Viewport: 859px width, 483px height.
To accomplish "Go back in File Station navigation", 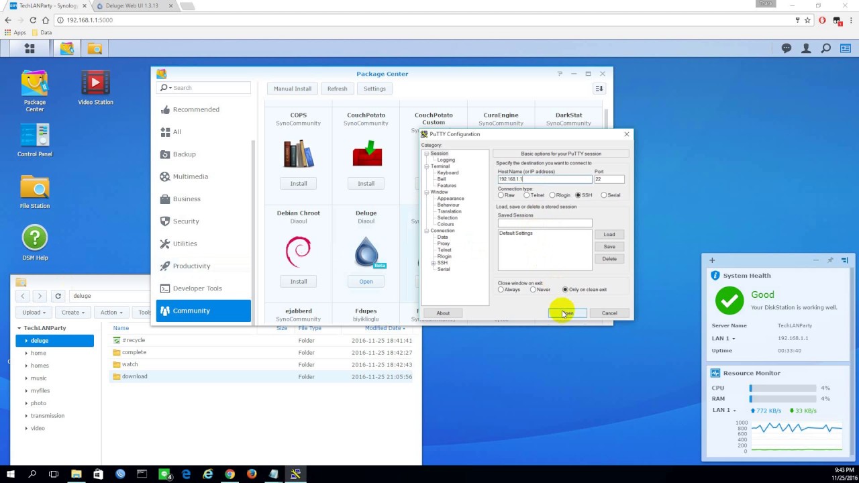I will point(23,296).
